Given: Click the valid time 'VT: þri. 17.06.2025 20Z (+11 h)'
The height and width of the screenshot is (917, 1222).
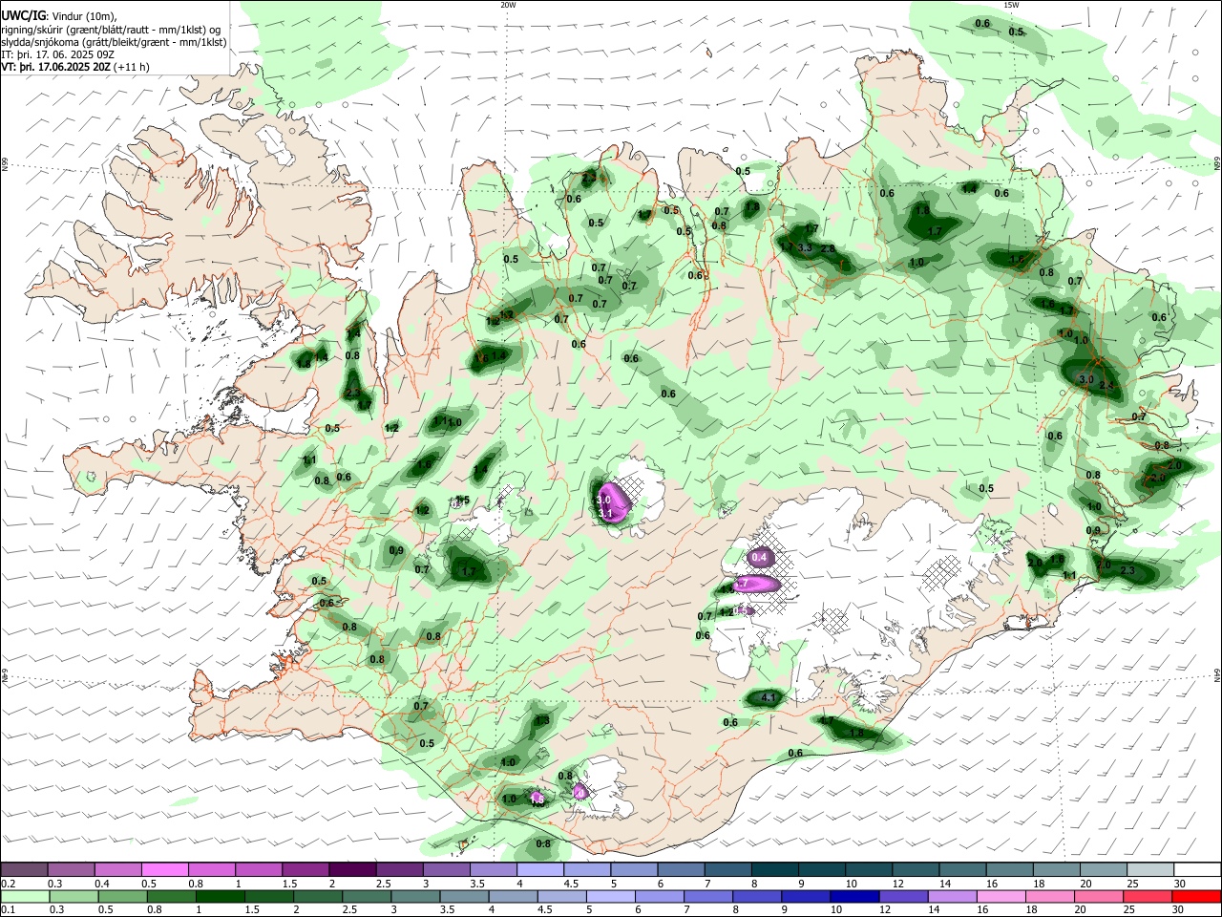Looking at the screenshot, I should [x=75, y=68].
